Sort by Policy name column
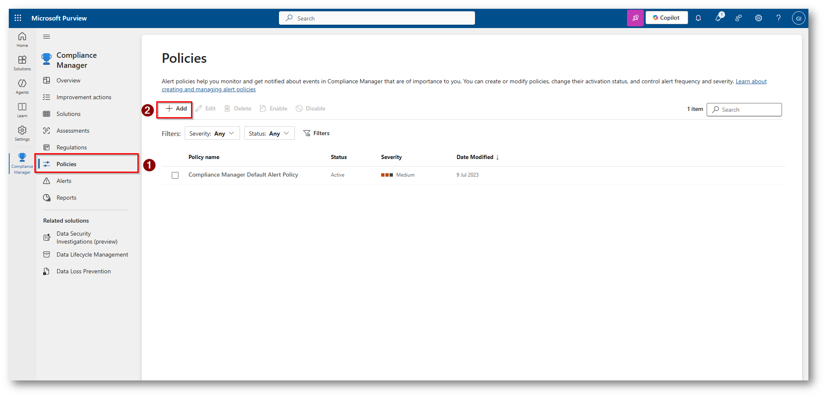The image size is (826, 398). 204,157
